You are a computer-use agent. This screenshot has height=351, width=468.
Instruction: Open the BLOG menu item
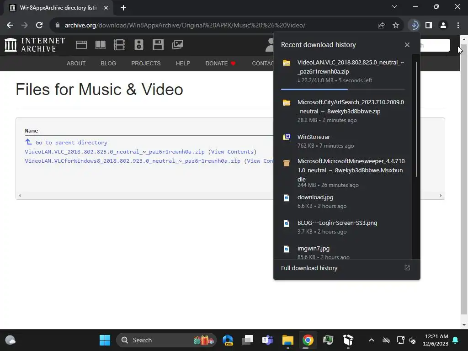tap(108, 63)
